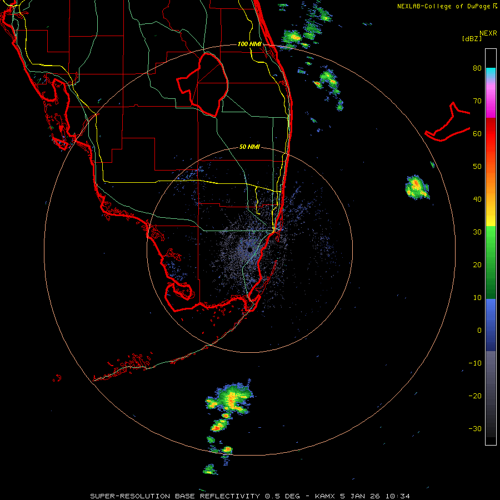Click the 30 value on the dBZ scale
500x500 pixels.
click(x=477, y=232)
